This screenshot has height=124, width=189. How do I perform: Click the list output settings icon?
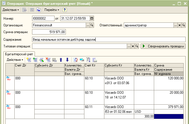click(x=95, y=60)
